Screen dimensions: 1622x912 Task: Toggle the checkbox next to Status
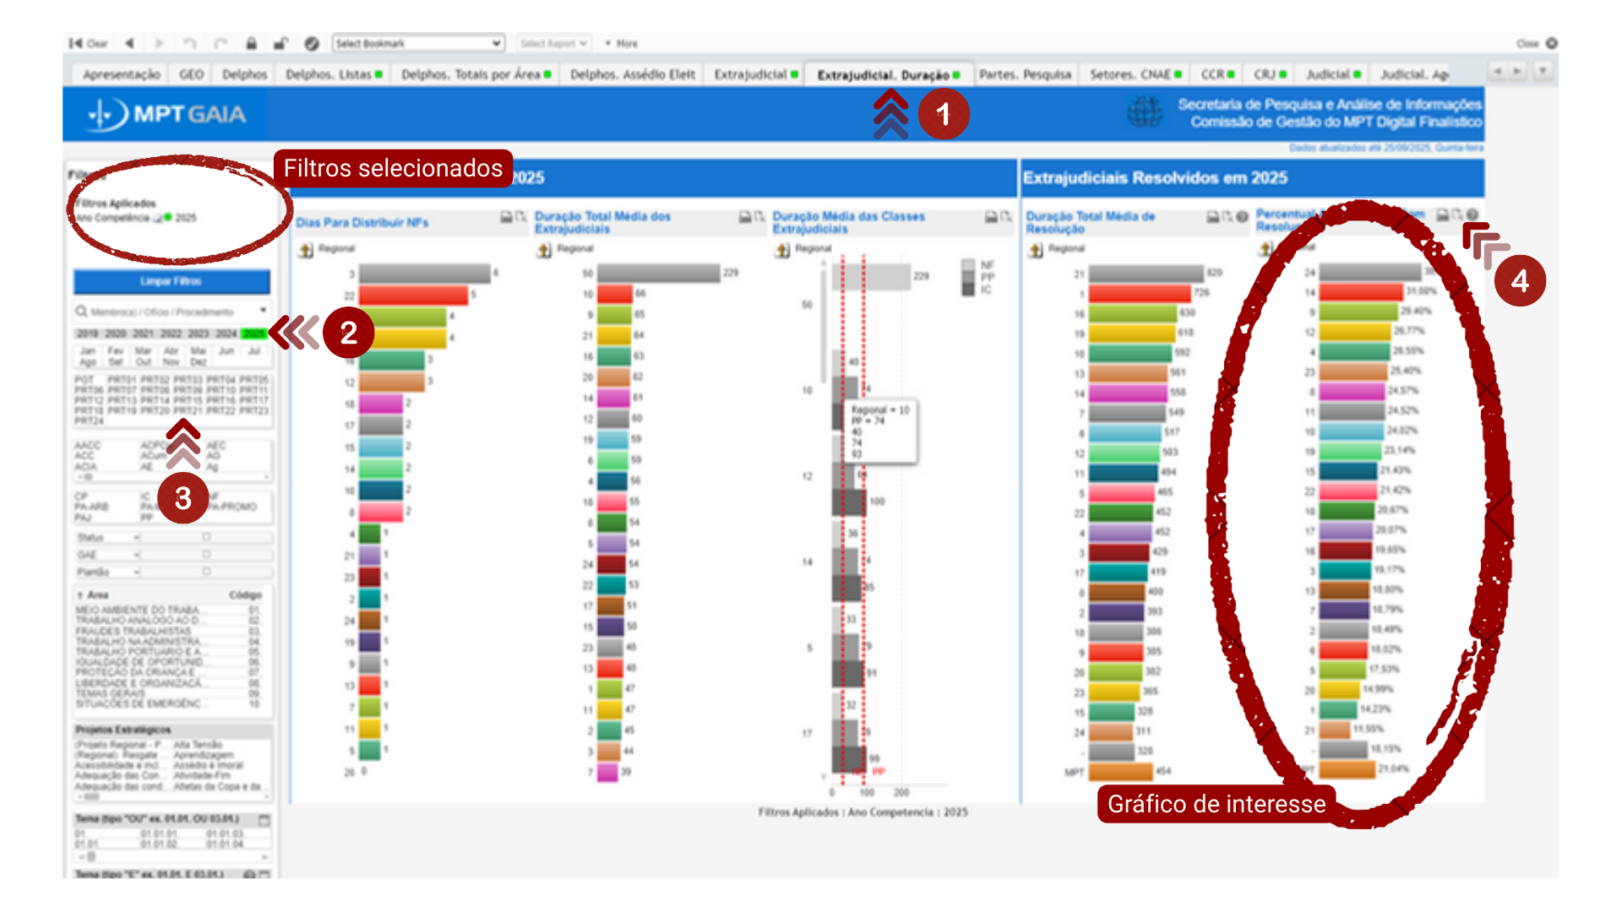[206, 537]
